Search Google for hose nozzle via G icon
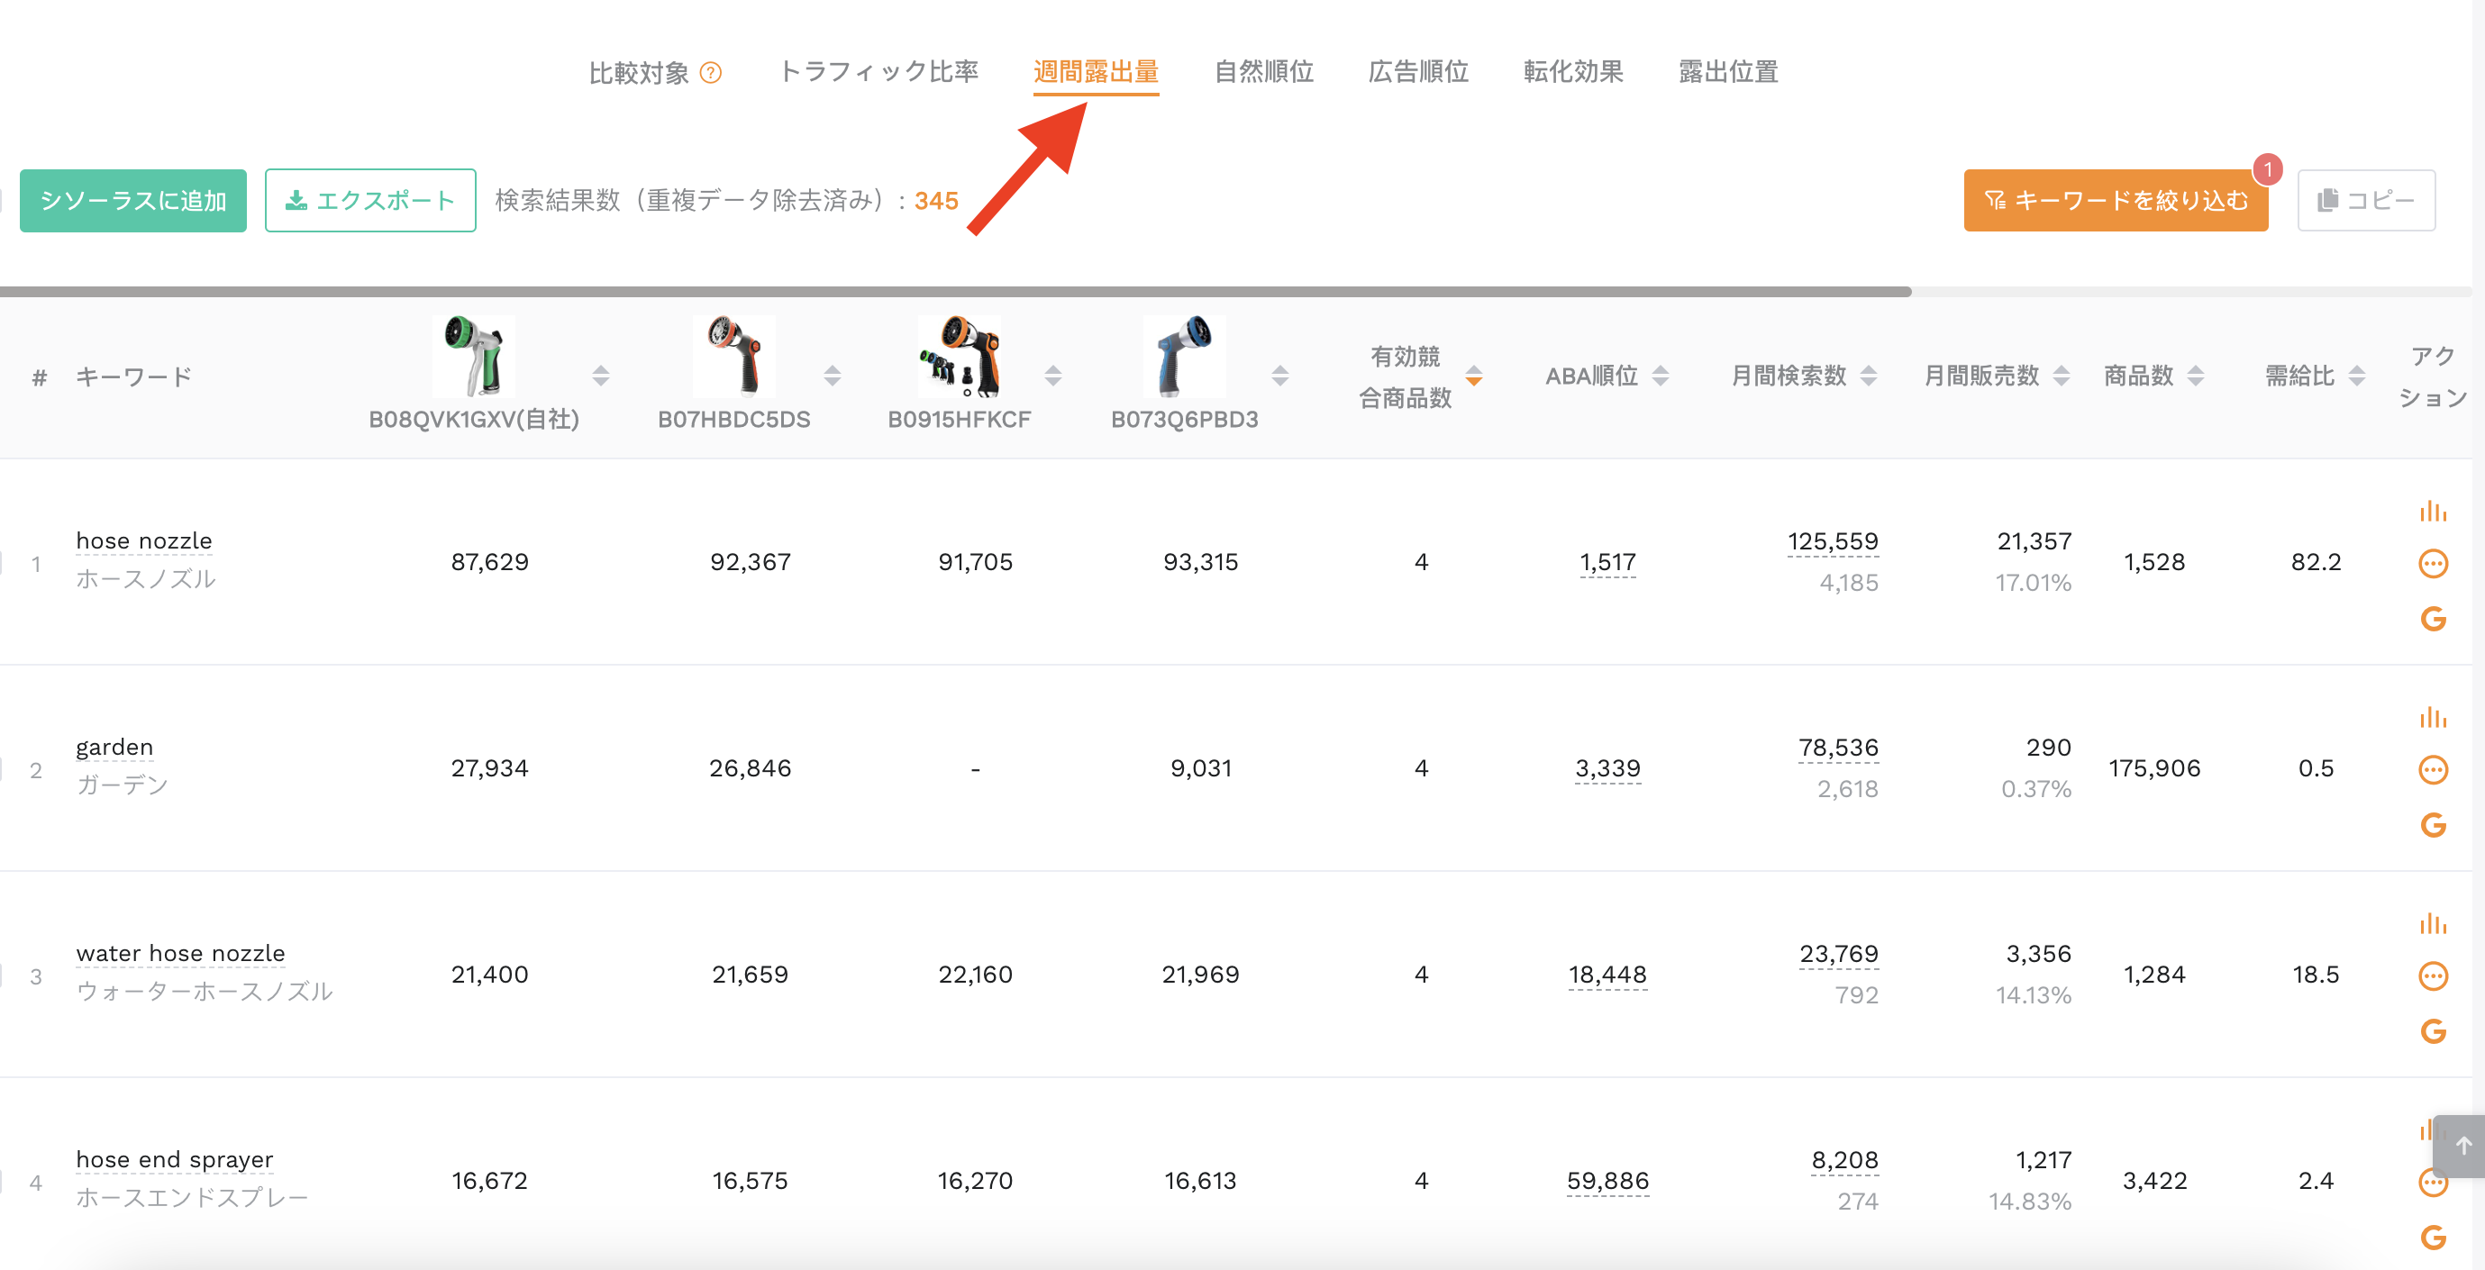The width and height of the screenshot is (2485, 1270). click(2433, 618)
